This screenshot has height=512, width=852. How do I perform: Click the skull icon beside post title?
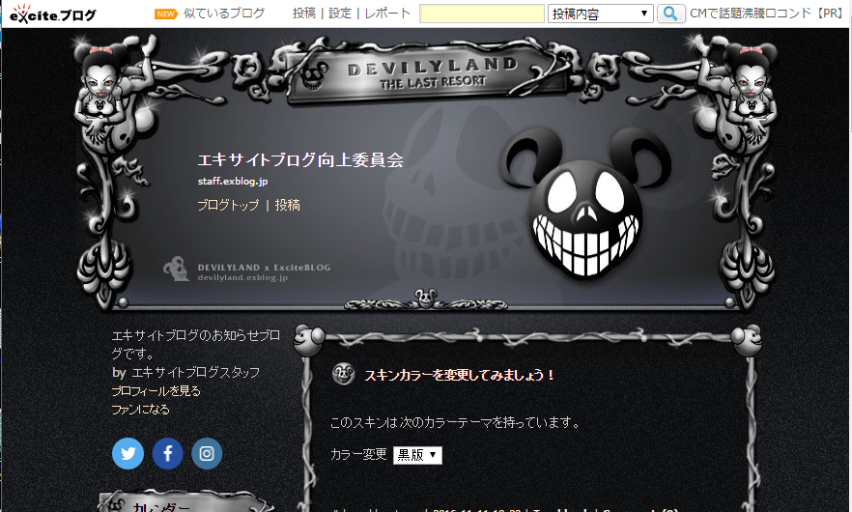pos(344,374)
